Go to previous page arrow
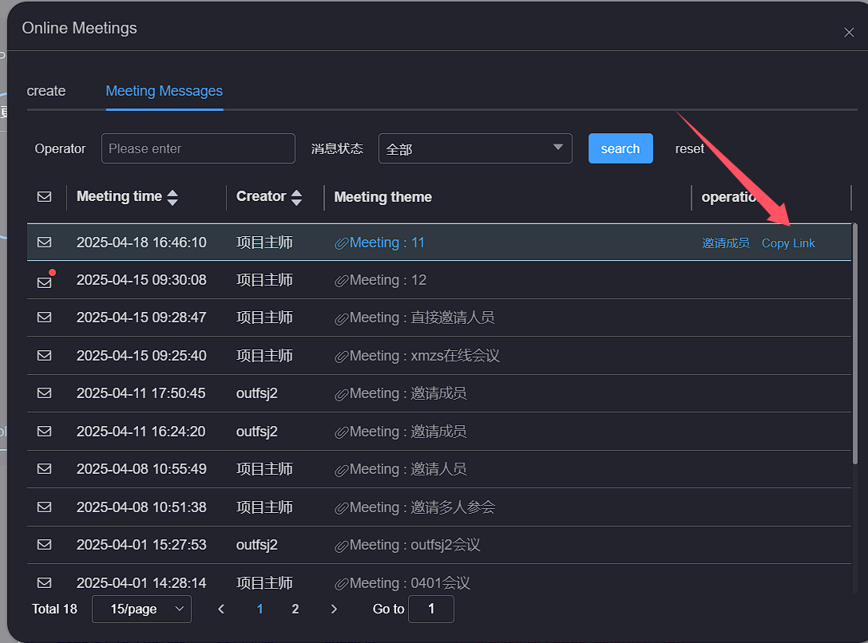 (x=221, y=609)
